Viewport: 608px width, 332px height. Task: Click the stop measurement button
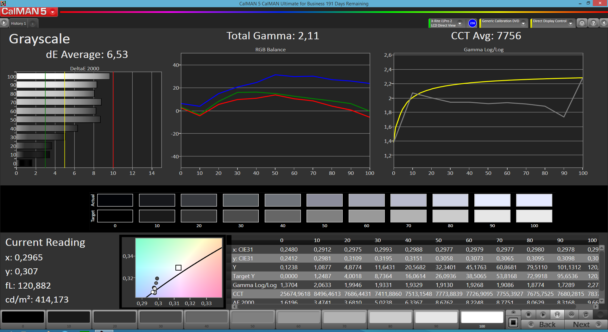pos(528,315)
